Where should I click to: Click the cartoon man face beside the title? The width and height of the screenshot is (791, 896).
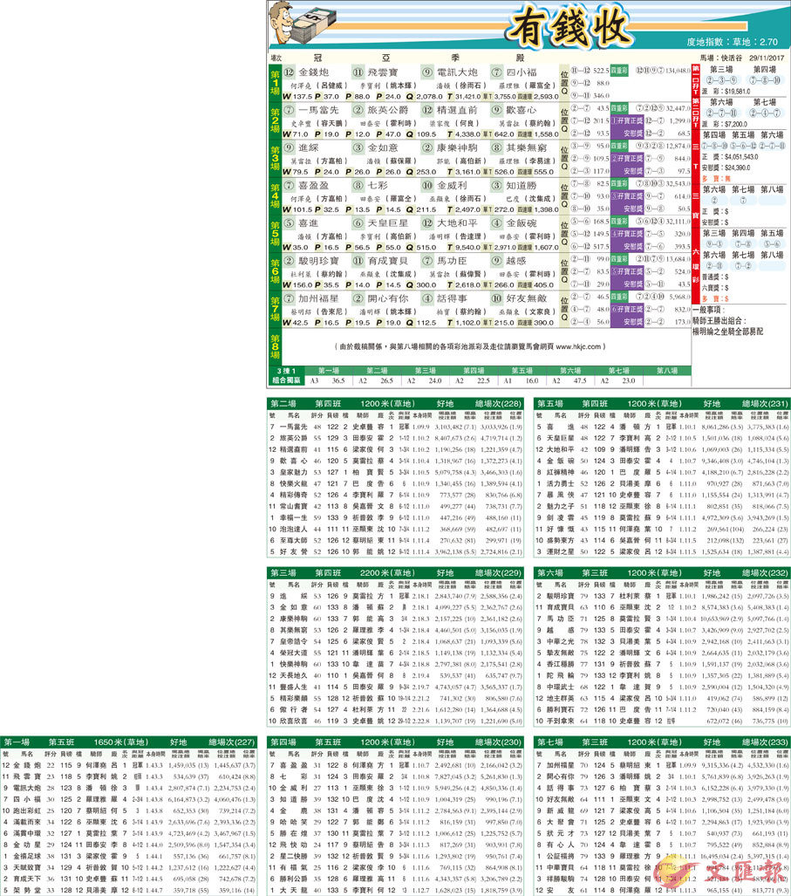point(281,19)
